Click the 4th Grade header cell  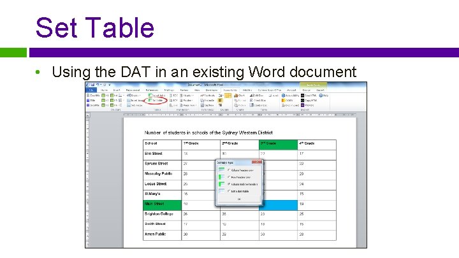pos(317,145)
